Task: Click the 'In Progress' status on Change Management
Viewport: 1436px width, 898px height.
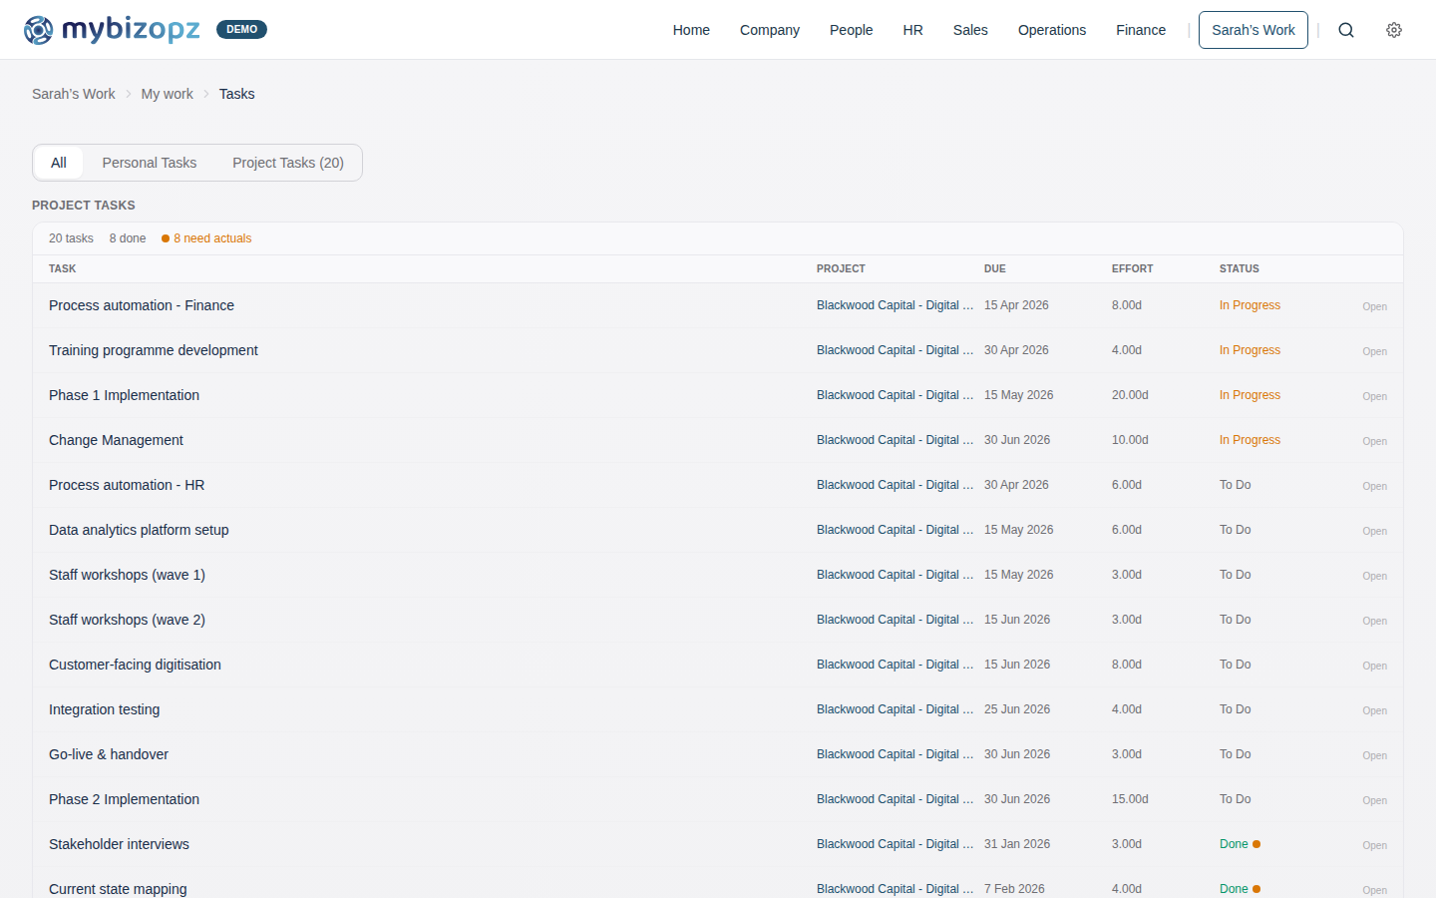Action: 1250,440
